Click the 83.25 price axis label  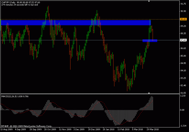click(183, 78)
